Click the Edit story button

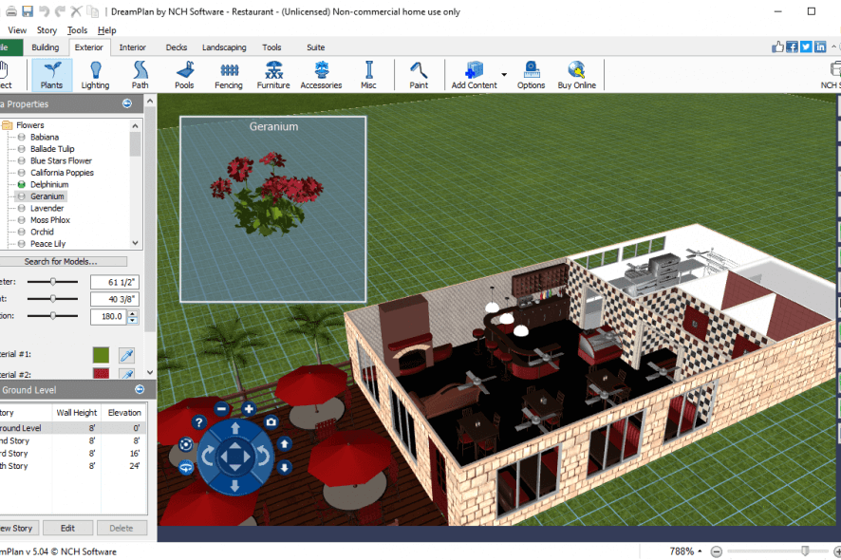point(67,528)
